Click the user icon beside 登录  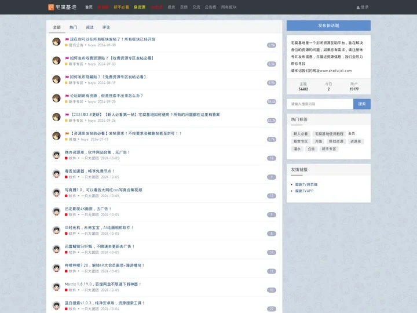pos(358,8)
